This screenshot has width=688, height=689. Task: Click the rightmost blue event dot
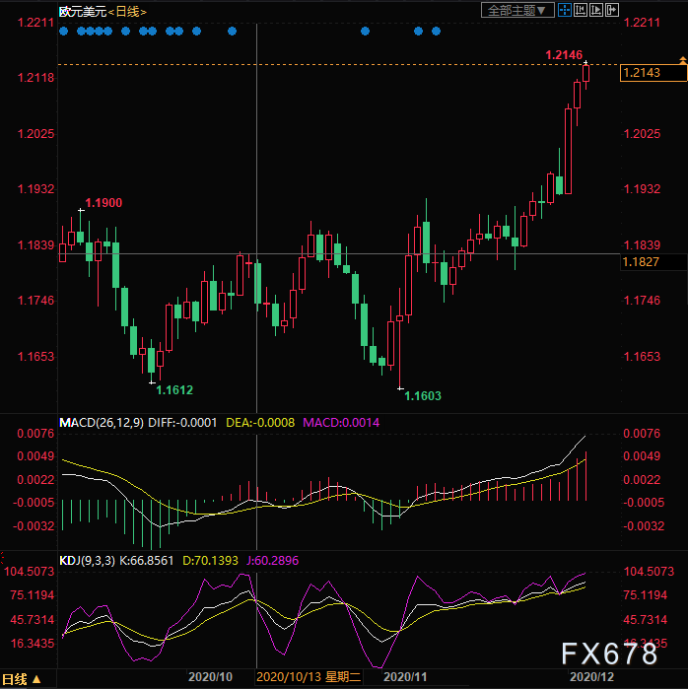436,31
